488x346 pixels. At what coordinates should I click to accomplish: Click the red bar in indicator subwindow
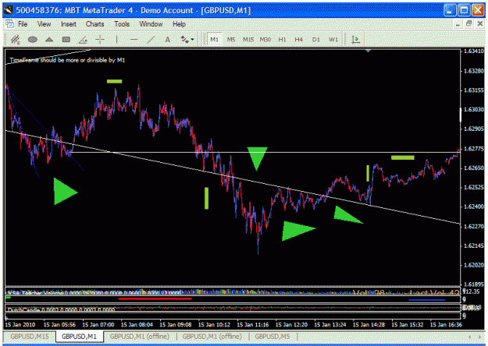(x=155, y=298)
